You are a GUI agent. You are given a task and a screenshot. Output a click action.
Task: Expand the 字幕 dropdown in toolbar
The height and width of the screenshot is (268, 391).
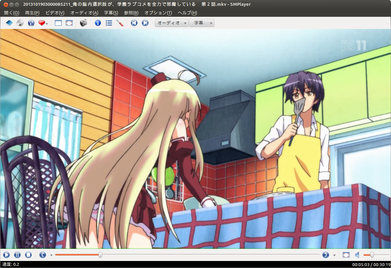point(202,23)
